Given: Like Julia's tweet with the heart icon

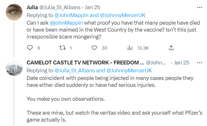Looking at the screenshot, I should pyautogui.click(x=94, y=48).
